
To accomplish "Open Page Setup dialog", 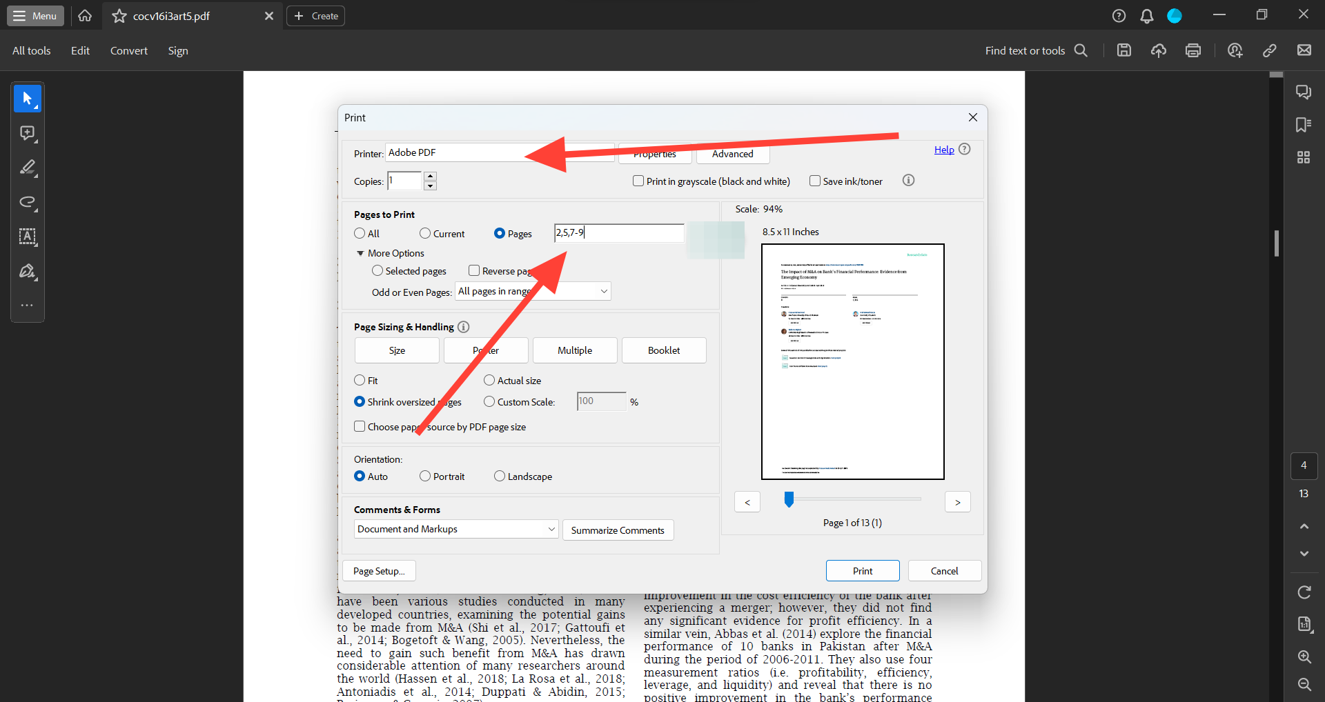I will click(x=378, y=570).
